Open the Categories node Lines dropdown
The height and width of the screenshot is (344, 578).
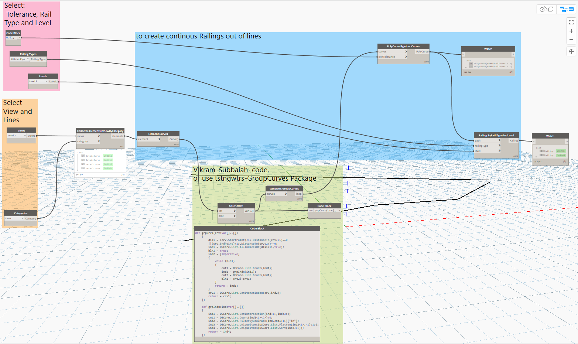[14, 218]
